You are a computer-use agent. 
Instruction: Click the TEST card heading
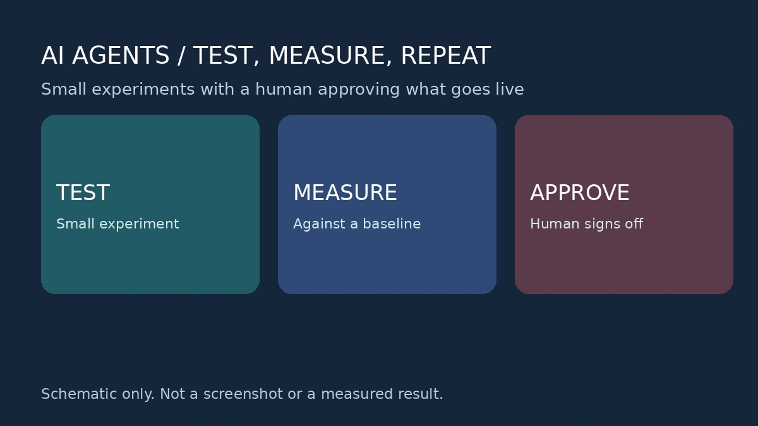coord(83,193)
